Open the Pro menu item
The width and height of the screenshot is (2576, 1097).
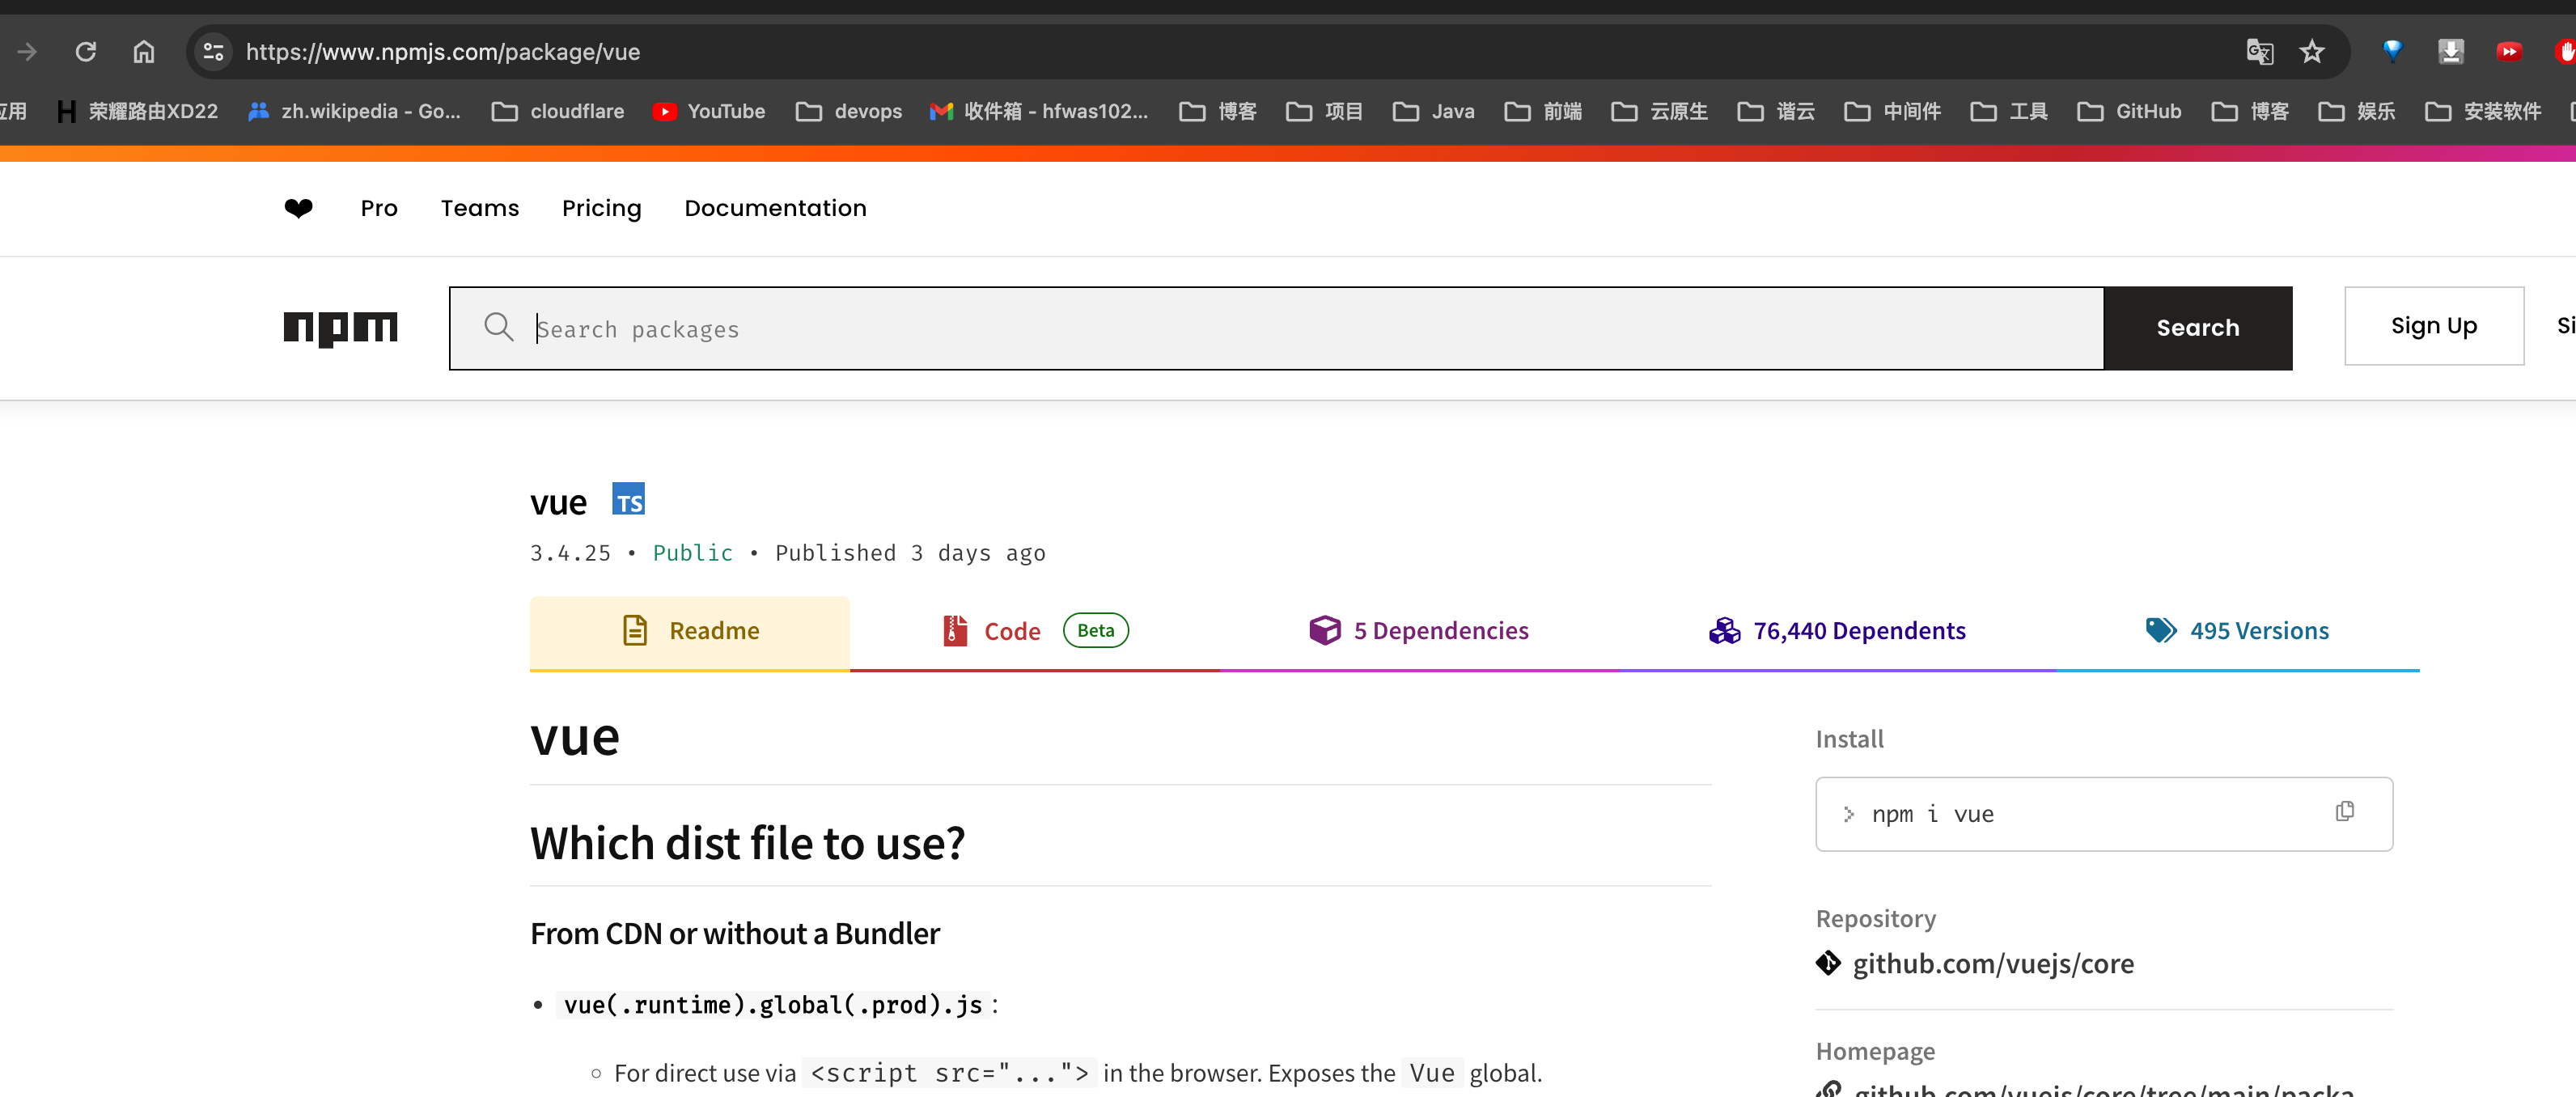point(379,208)
